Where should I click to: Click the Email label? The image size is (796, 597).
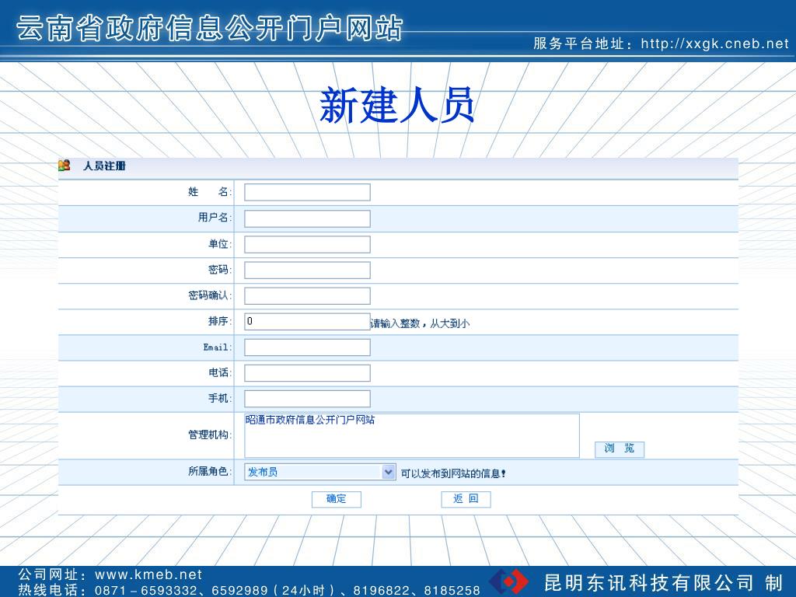click(218, 347)
